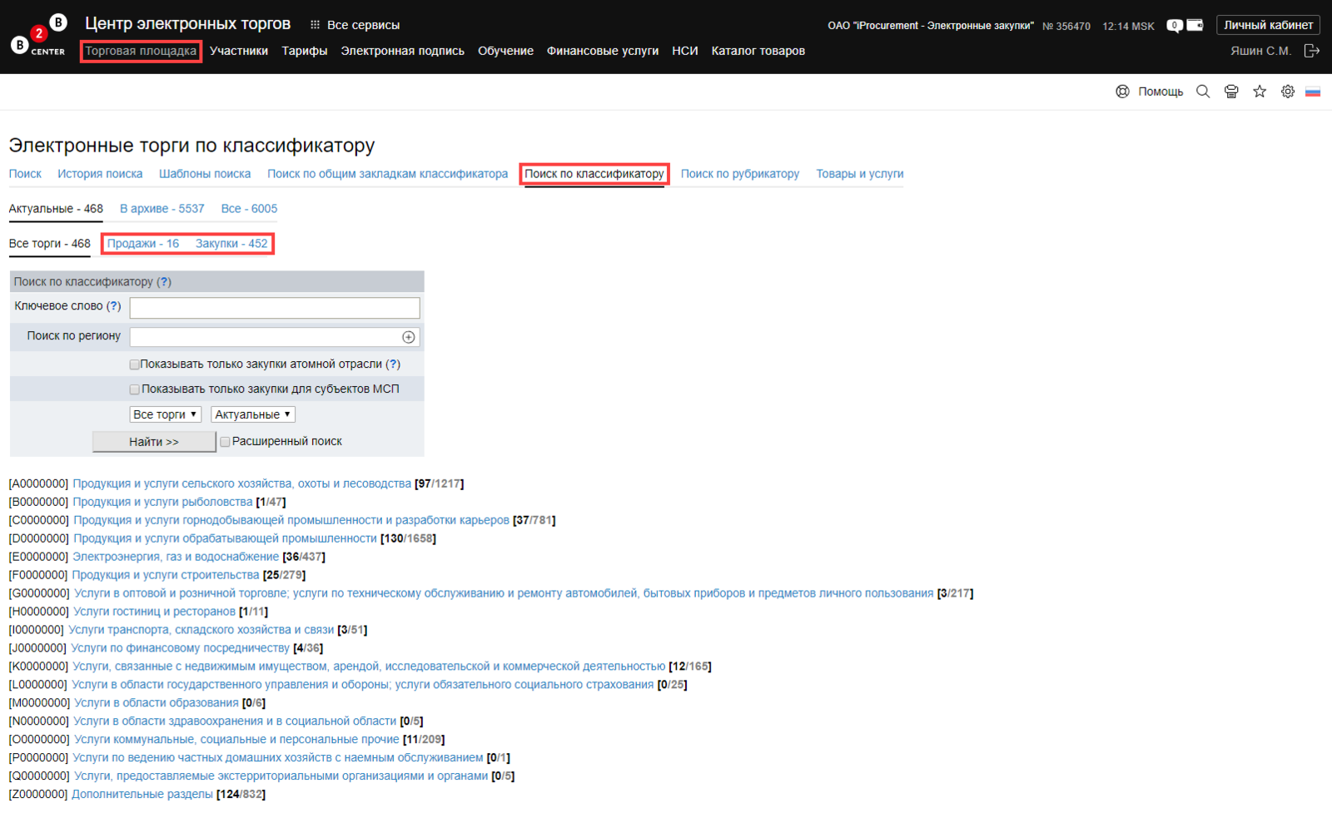
Task: Open the Тарифы menu item
Action: tap(304, 51)
